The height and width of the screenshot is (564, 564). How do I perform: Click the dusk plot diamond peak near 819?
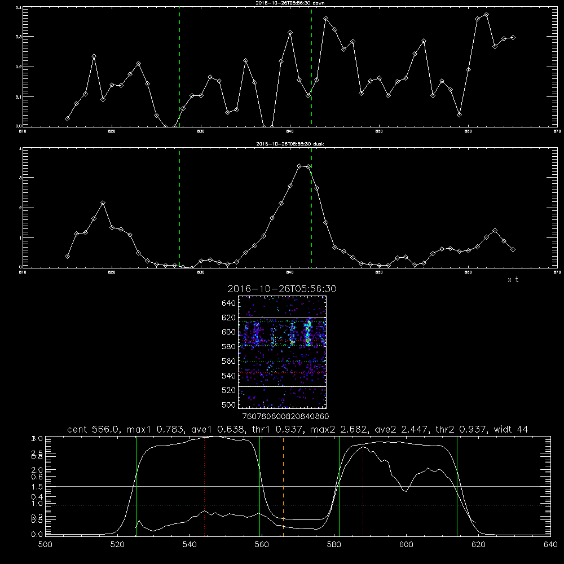click(103, 203)
